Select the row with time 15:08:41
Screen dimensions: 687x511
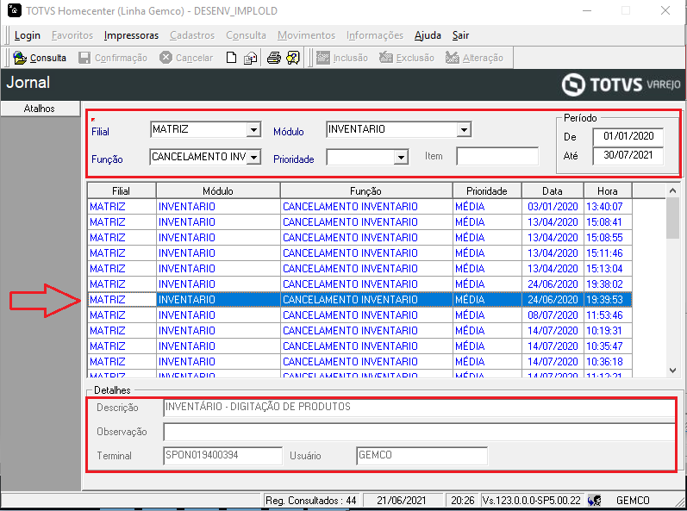[x=359, y=222]
